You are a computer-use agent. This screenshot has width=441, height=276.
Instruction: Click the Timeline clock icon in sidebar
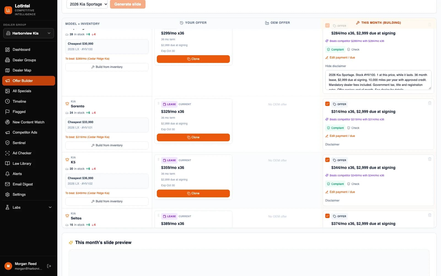click(x=7, y=101)
